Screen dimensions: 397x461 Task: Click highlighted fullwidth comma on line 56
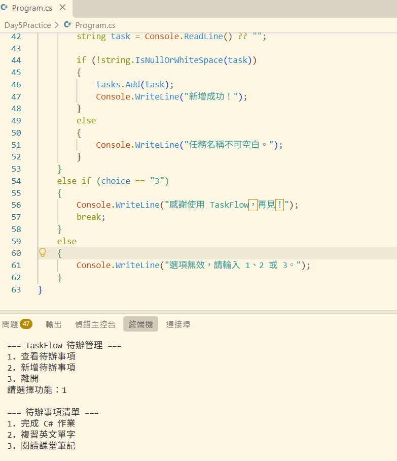(x=253, y=205)
